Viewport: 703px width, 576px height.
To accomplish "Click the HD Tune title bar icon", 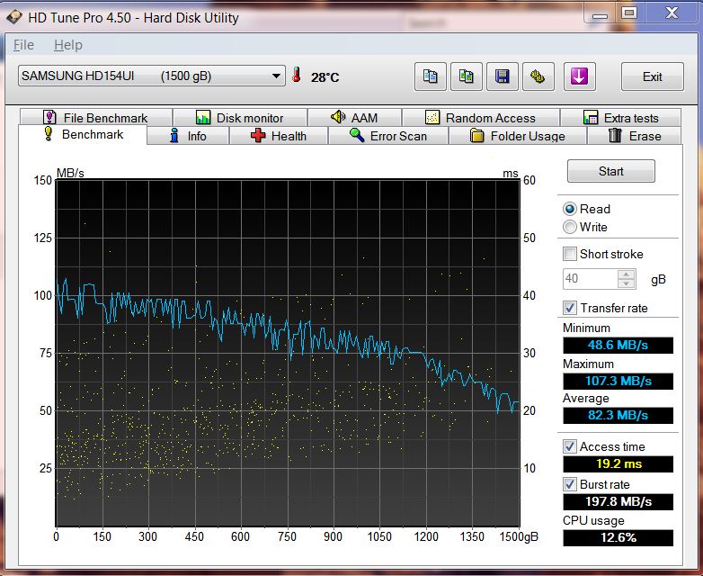I will point(13,17).
